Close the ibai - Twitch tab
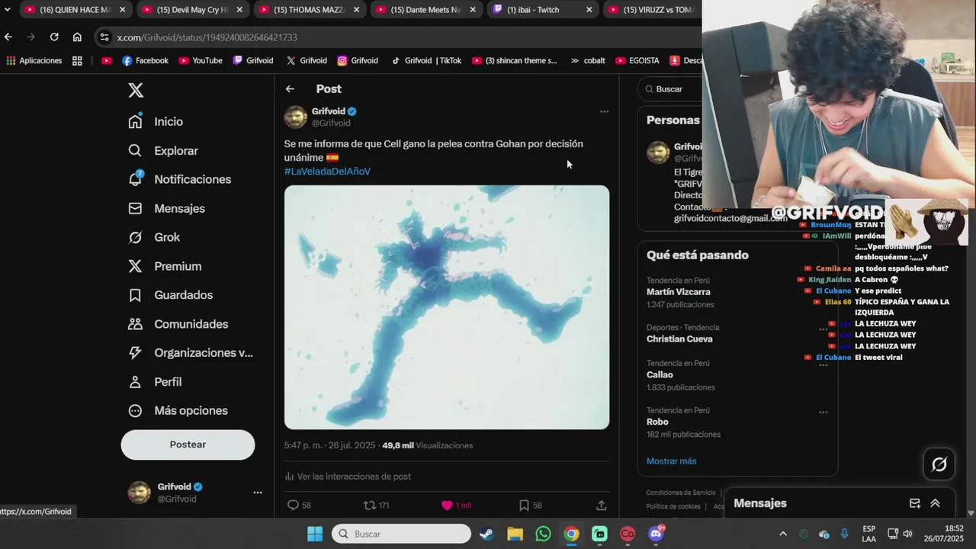 (x=589, y=10)
